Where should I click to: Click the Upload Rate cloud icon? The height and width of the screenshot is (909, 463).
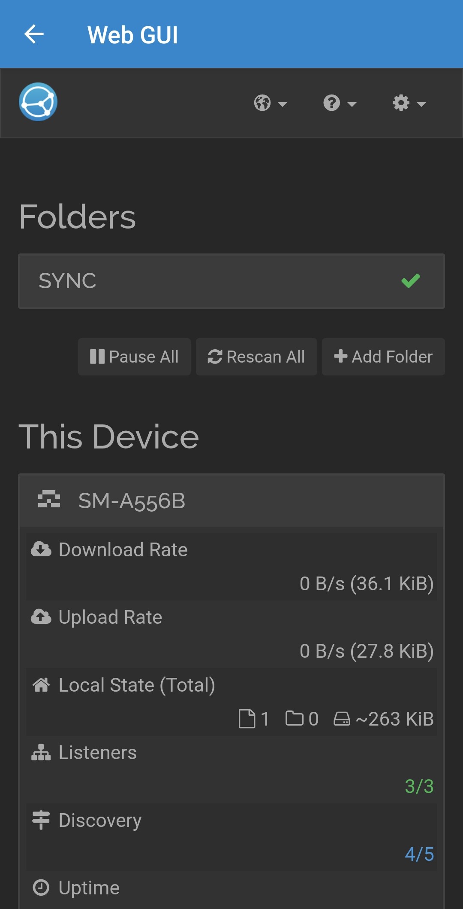pyautogui.click(x=41, y=617)
